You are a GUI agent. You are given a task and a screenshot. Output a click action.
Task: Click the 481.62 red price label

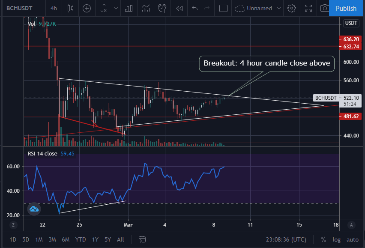(x=350, y=117)
